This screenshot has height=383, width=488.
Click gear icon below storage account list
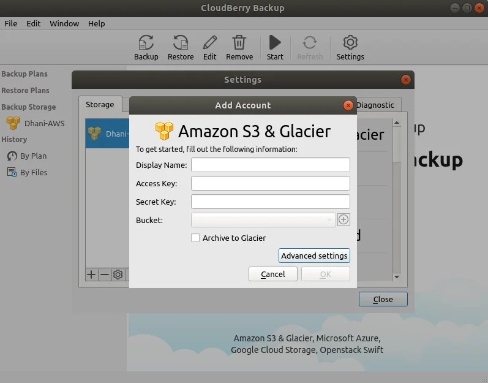(118, 275)
